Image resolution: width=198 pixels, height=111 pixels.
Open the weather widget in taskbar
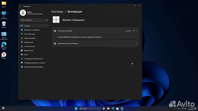point(3,108)
